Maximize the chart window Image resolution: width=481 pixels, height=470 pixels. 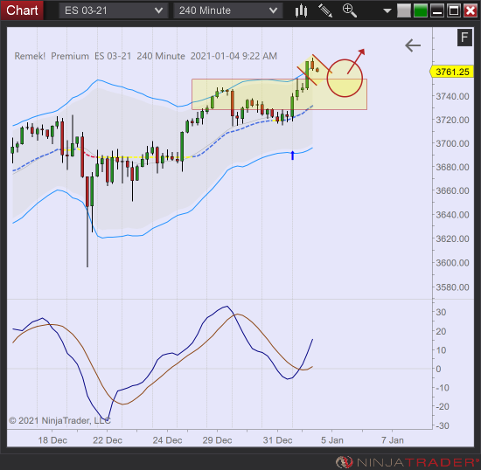click(x=454, y=10)
